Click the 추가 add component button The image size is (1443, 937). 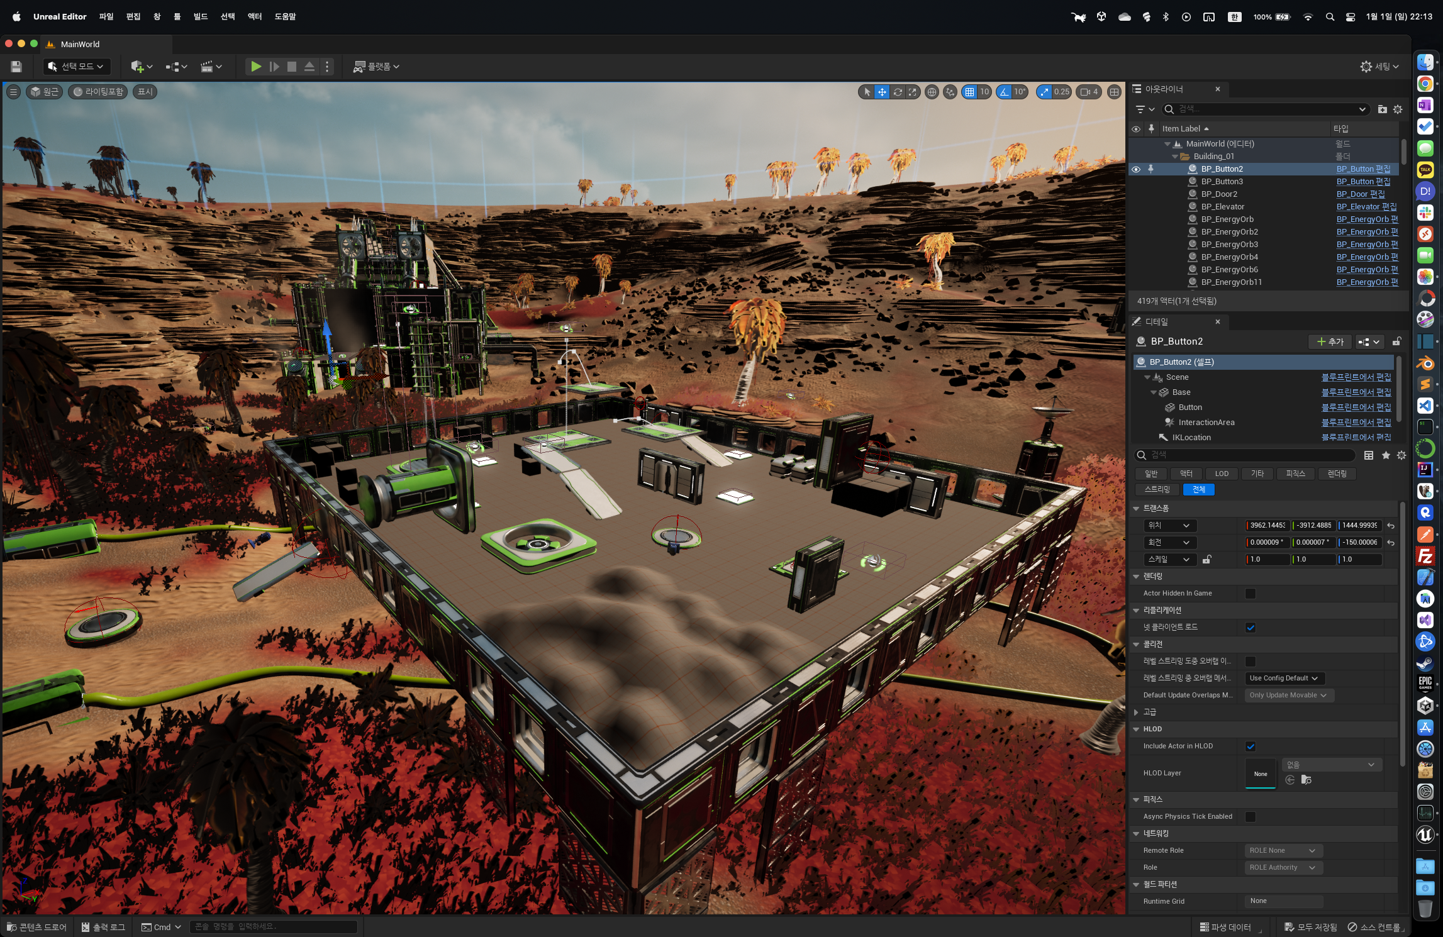click(1330, 341)
